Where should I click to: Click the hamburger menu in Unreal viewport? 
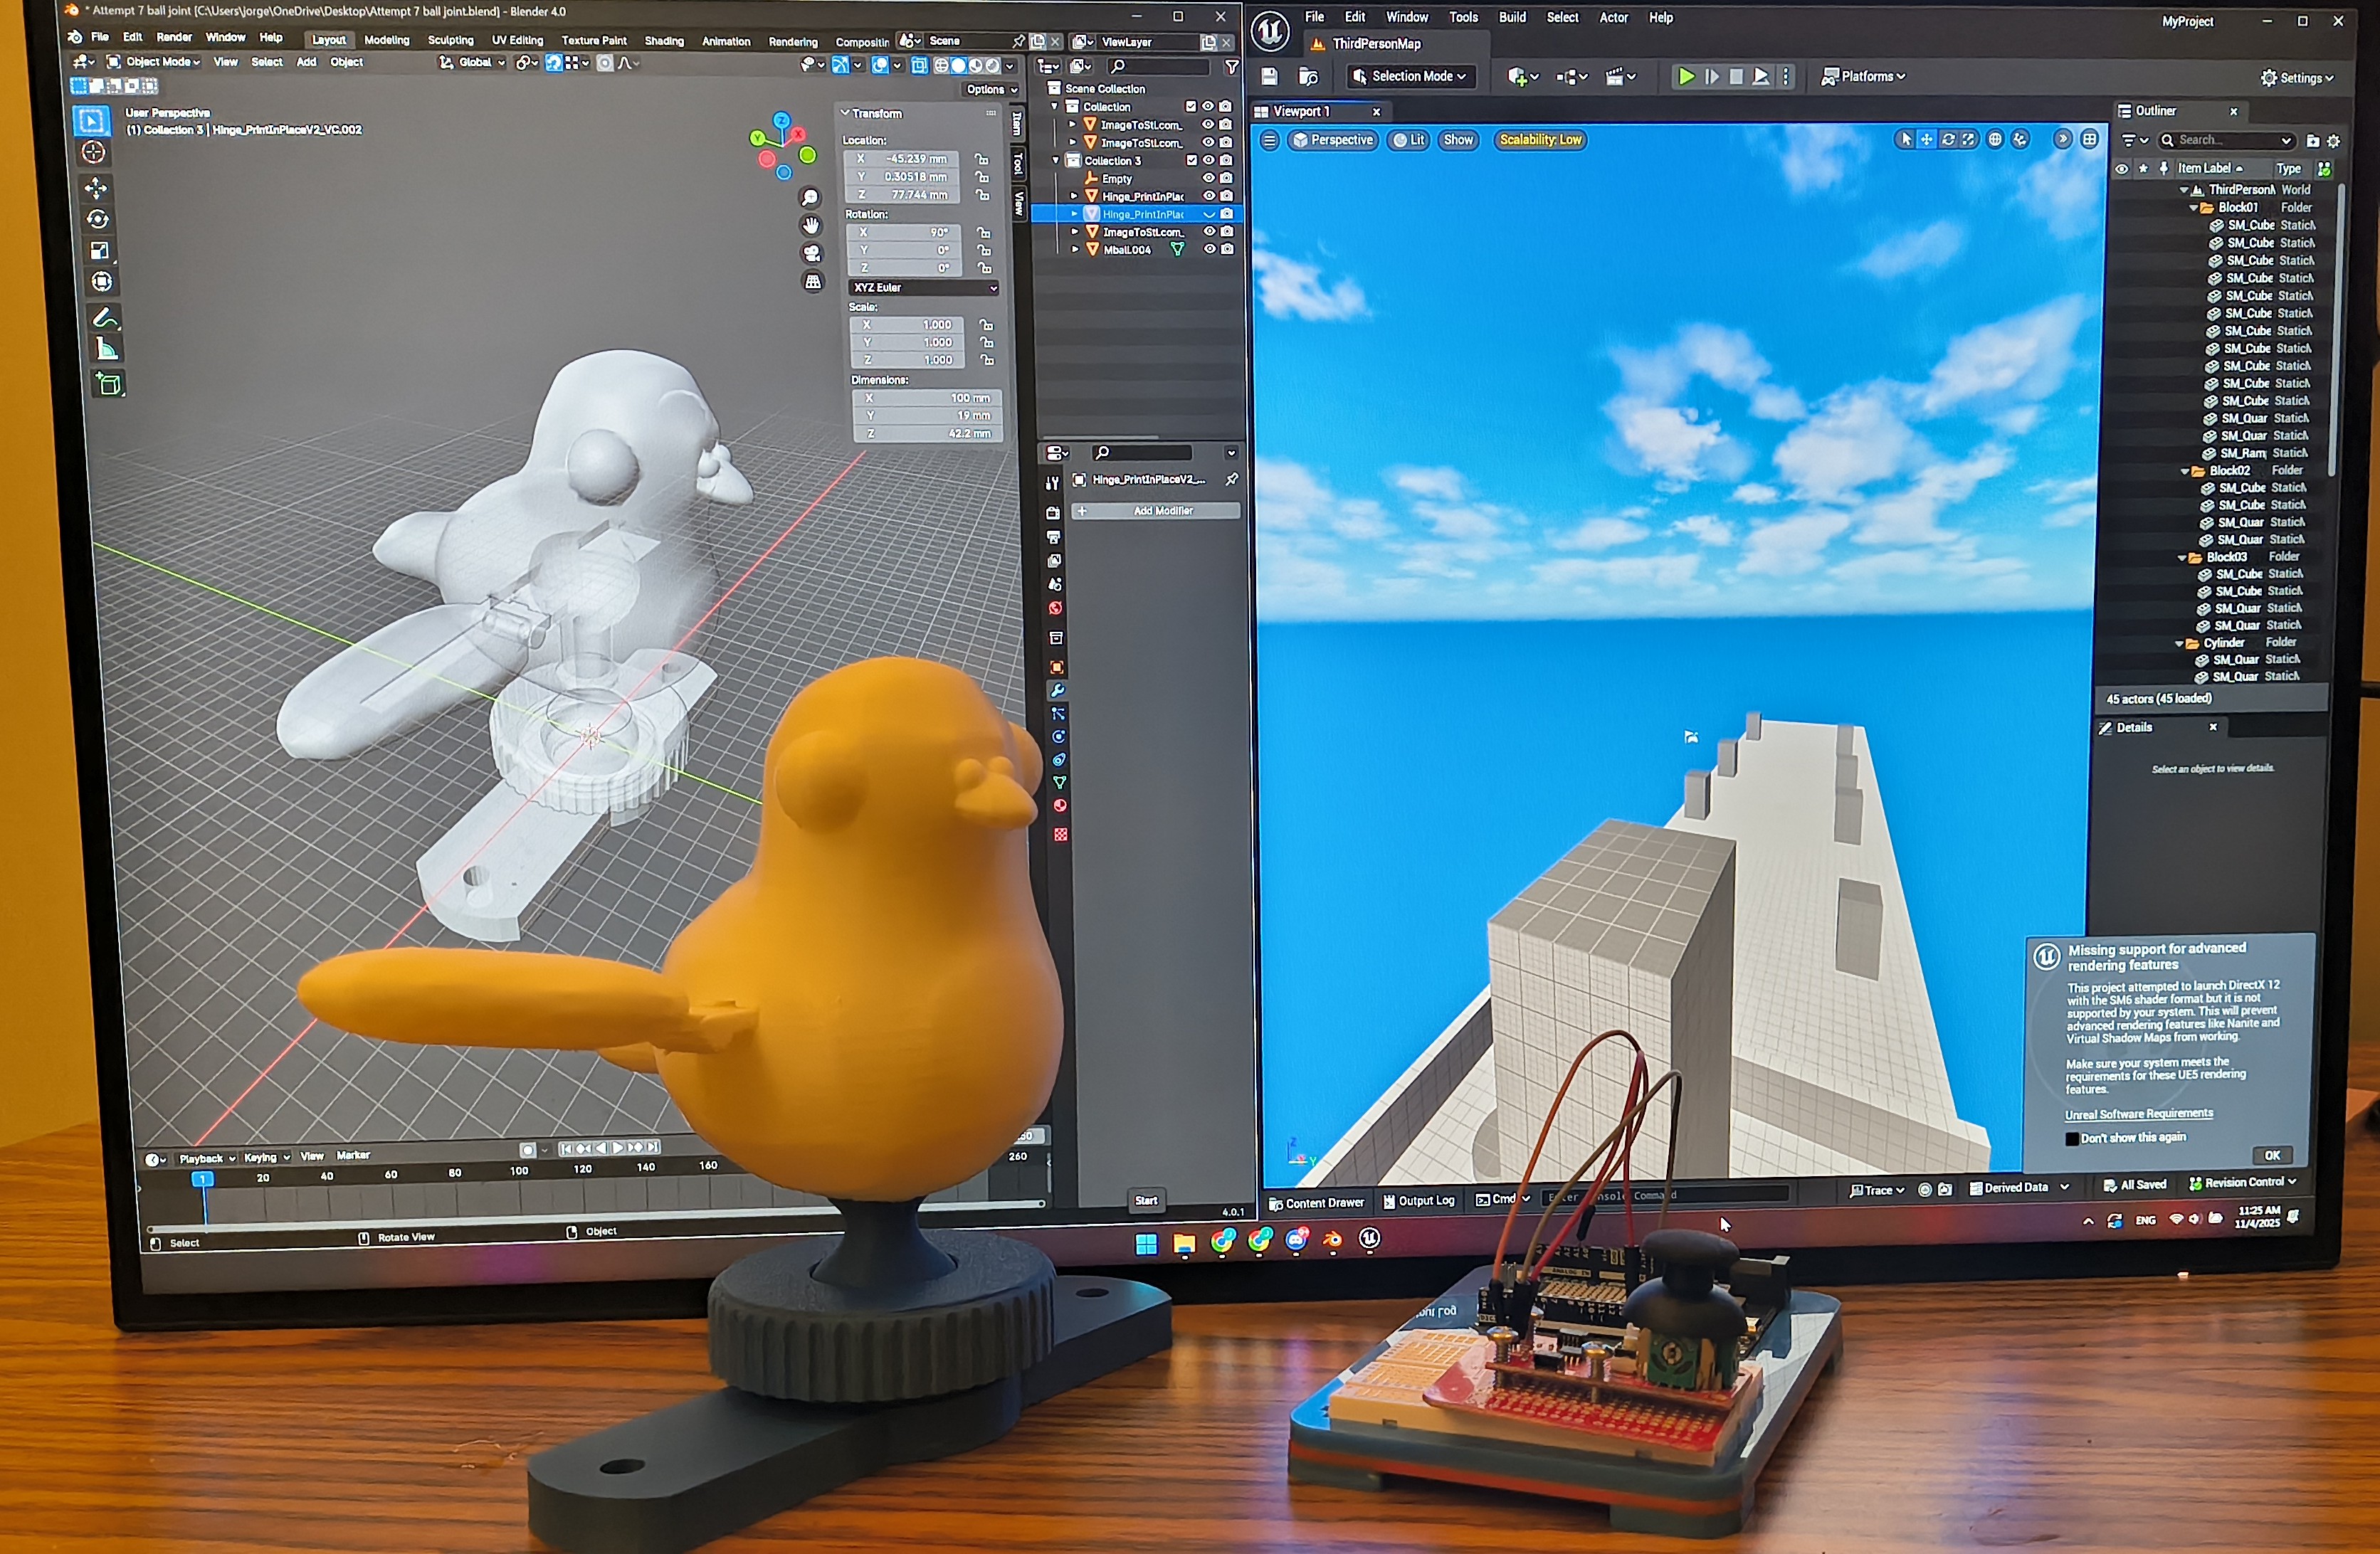tap(1269, 140)
